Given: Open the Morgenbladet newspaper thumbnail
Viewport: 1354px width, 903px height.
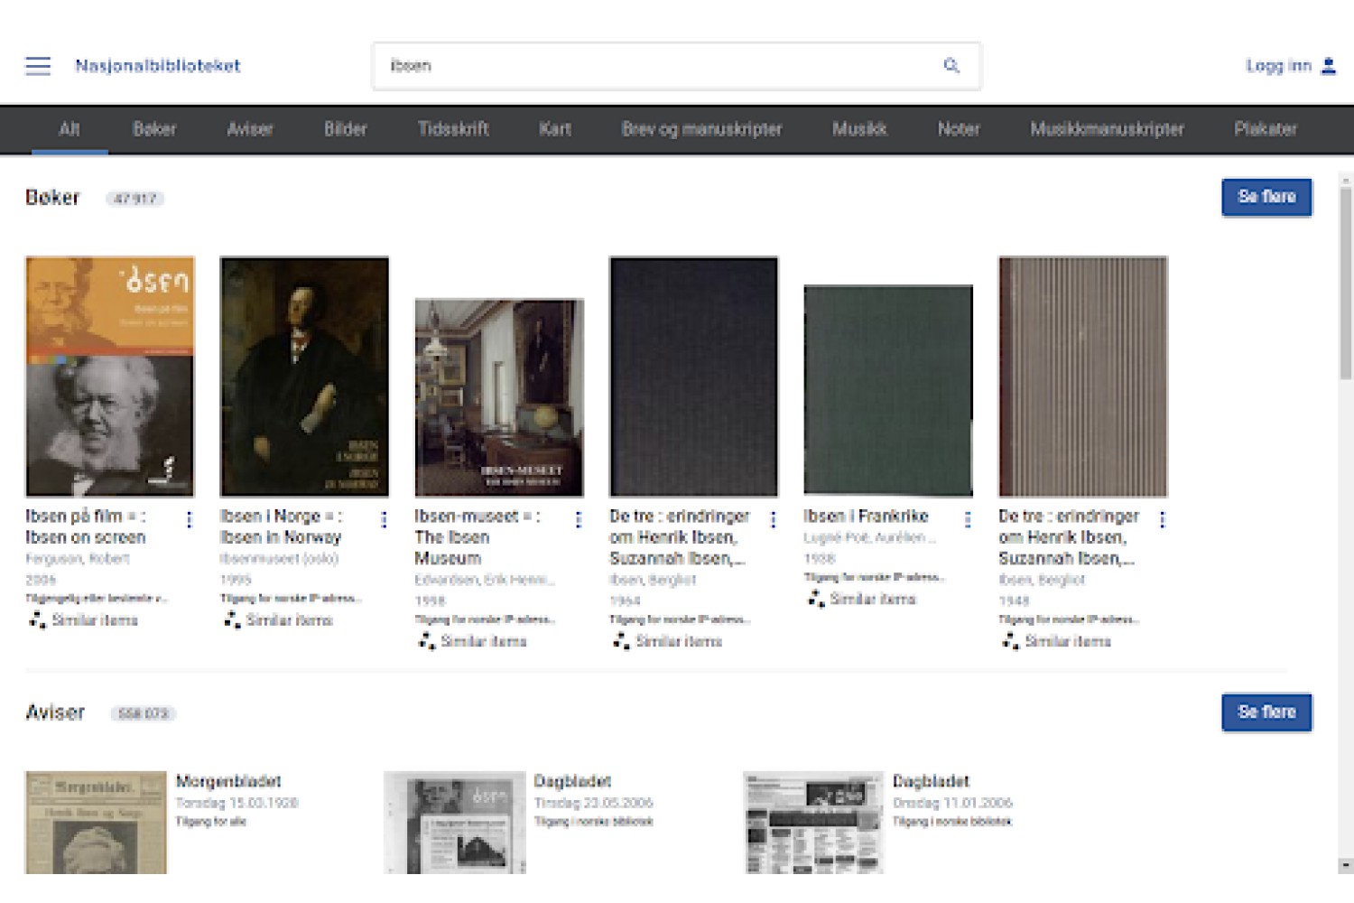Looking at the screenshot, I should pos(96,823).
